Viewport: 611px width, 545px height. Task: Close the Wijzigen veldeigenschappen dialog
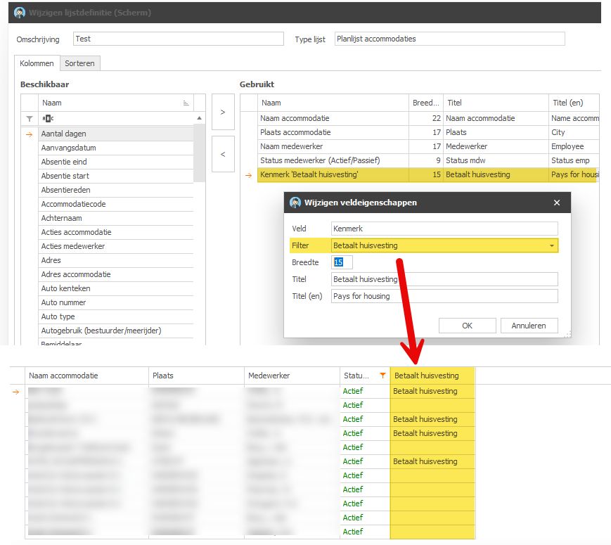click(x=557, y=203)
